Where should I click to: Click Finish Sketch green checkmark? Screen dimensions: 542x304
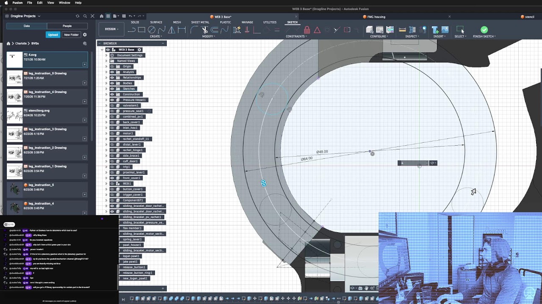point(484,30)
